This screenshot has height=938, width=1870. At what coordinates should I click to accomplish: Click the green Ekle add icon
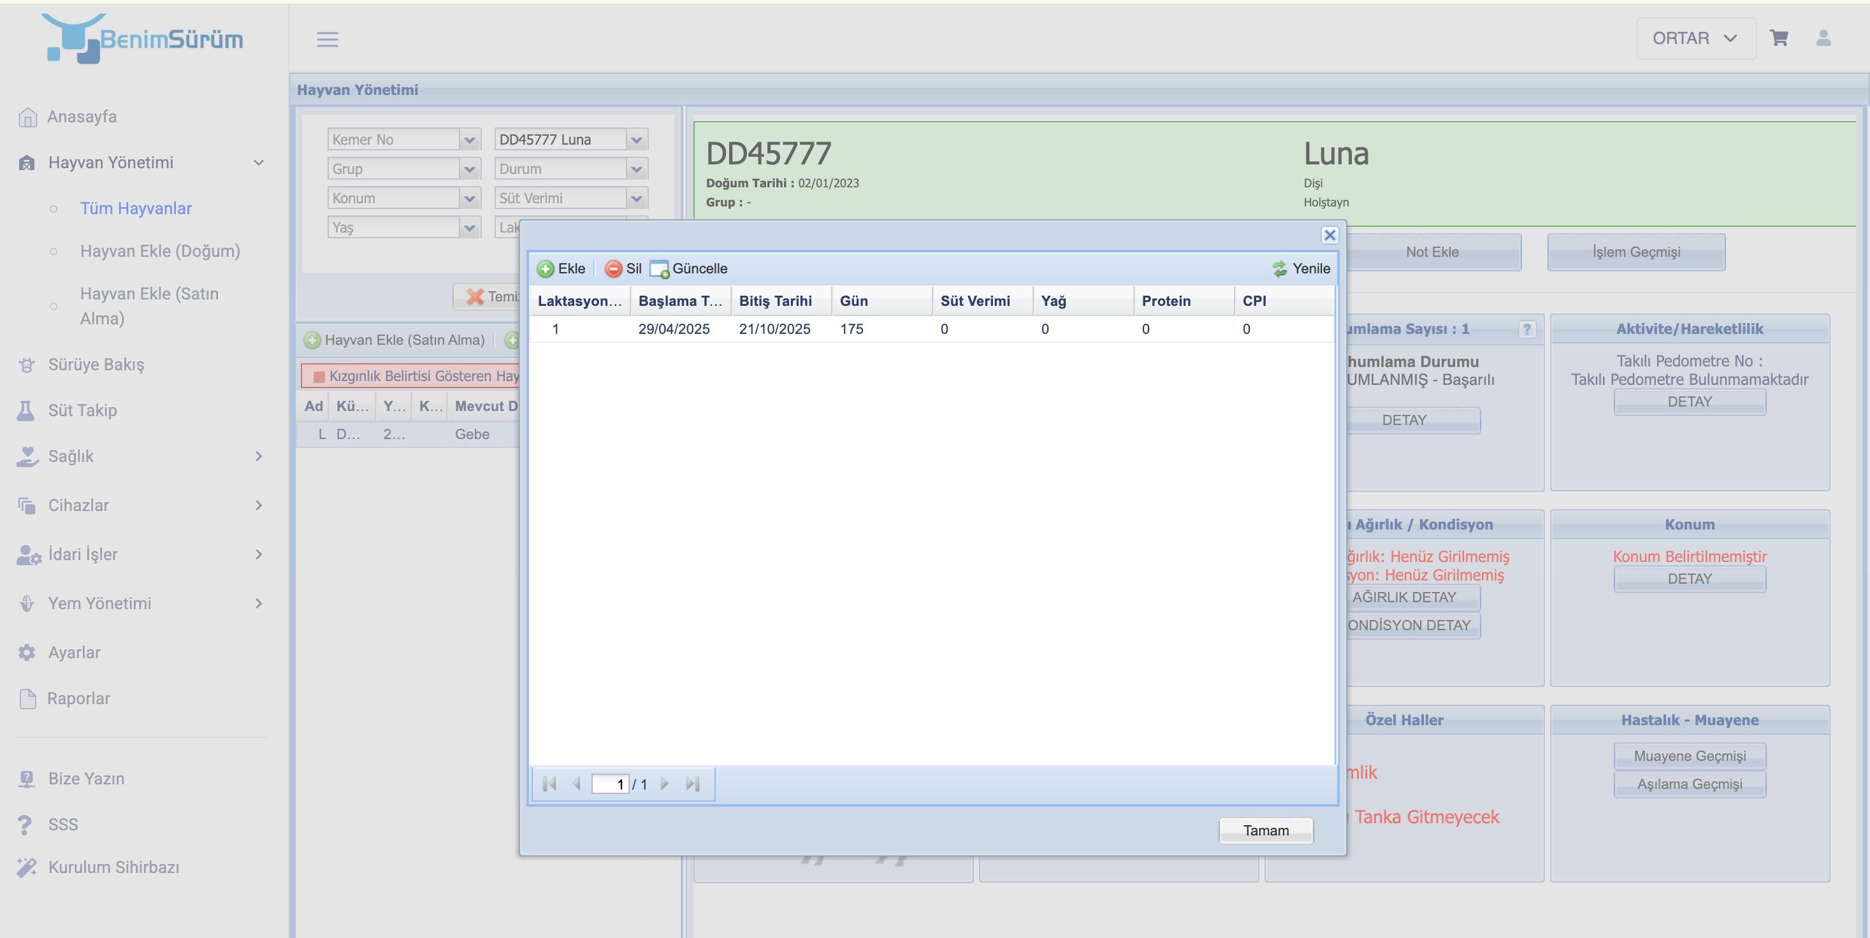point(545,269)
